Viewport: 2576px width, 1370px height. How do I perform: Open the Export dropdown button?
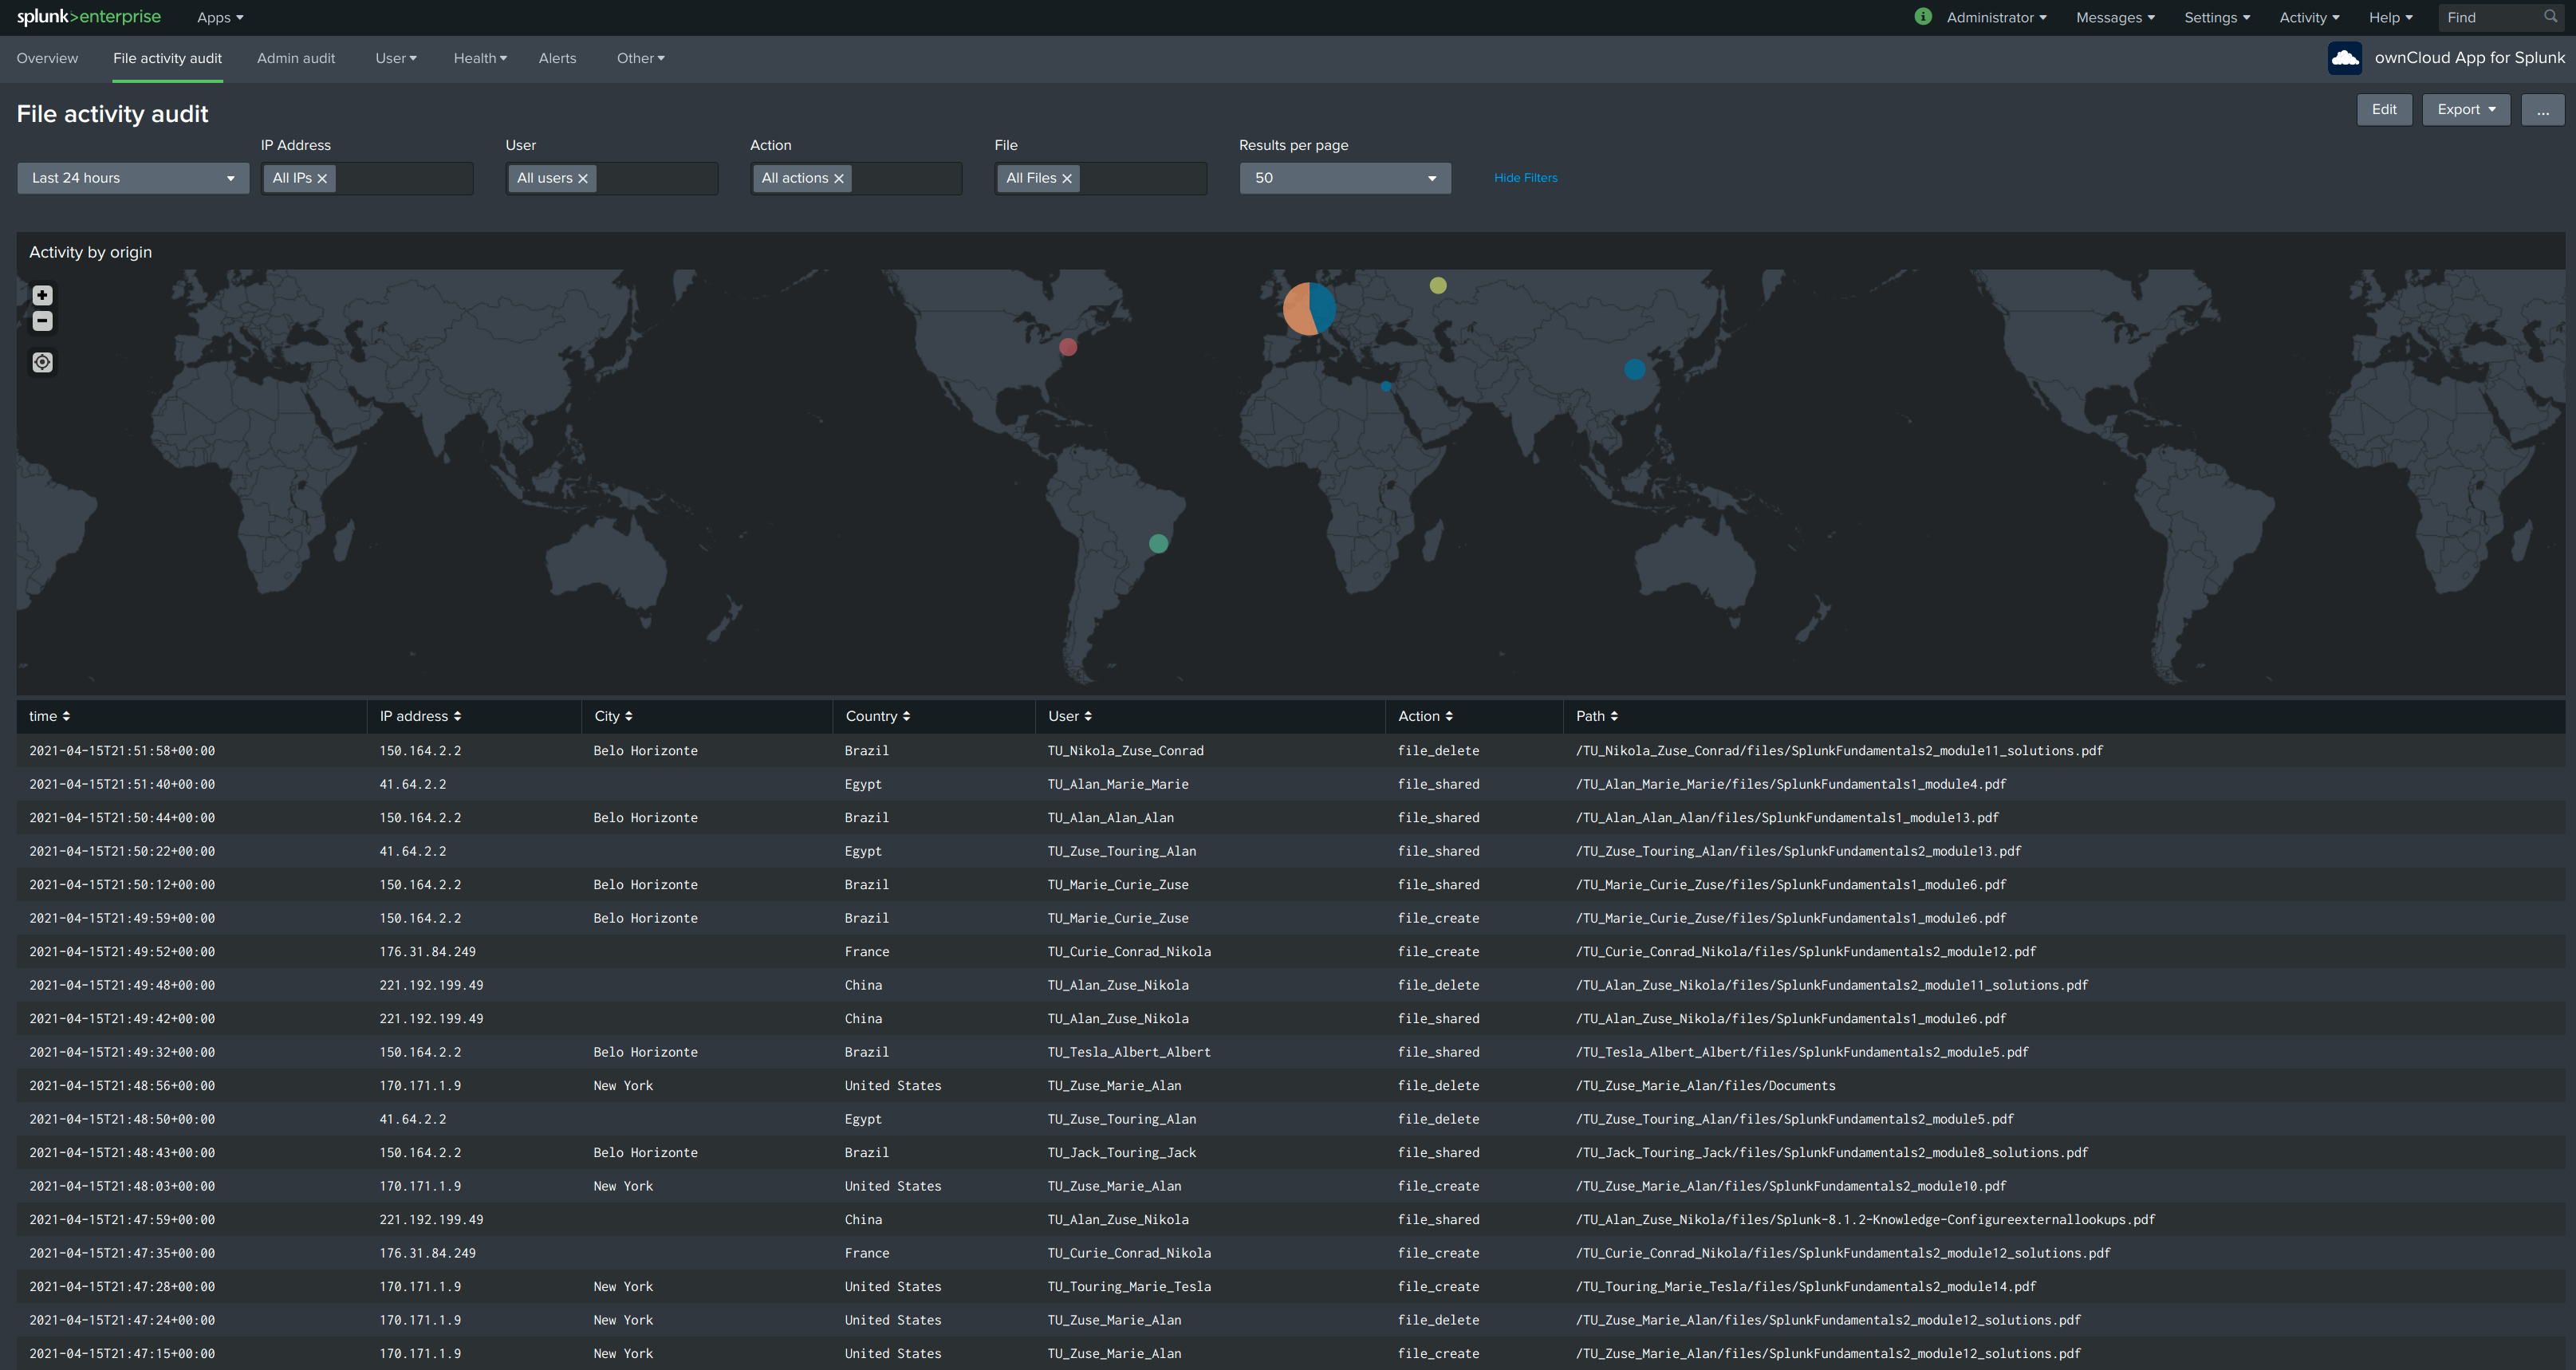(2466, 110)
